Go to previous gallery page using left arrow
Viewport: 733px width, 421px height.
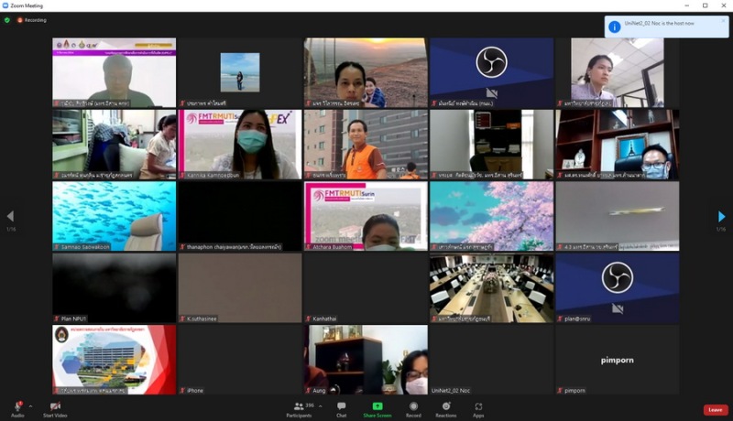[10, 216]
